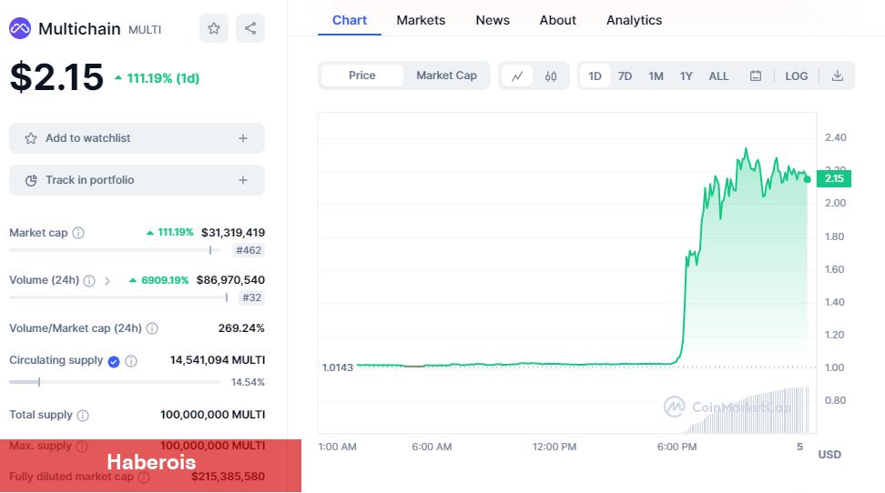Screen dimensions: 885x493
Task: Click the Multichain logo icon
Action: pos(20,28)
